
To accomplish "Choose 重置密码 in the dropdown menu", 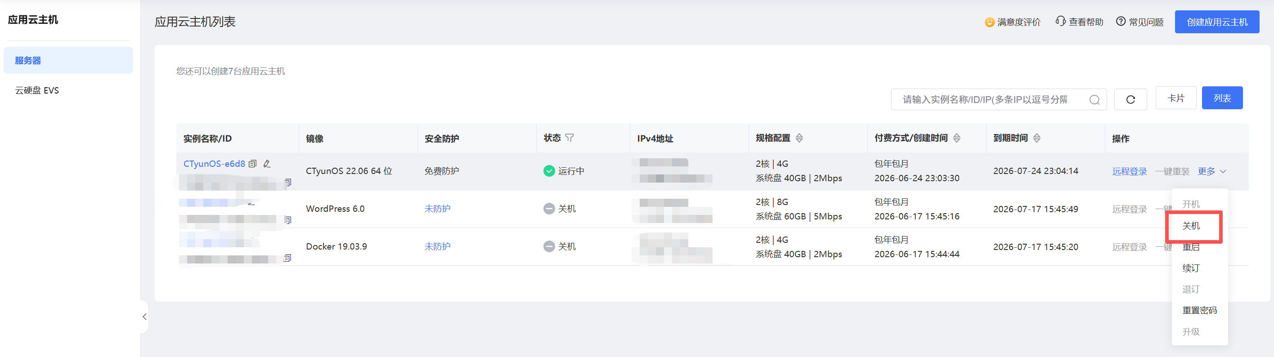I will coord(1199,311).
